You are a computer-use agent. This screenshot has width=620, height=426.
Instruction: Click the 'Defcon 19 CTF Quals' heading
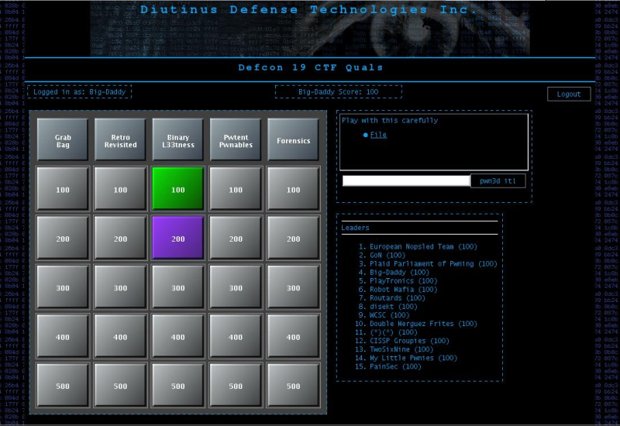coord(311,67)
